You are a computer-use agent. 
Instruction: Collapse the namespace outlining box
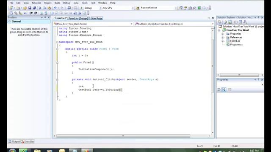57,42
